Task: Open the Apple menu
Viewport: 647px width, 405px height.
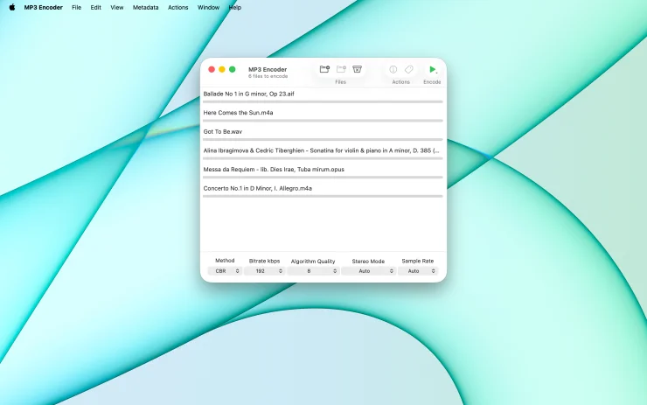Action: tap(12, 7)
